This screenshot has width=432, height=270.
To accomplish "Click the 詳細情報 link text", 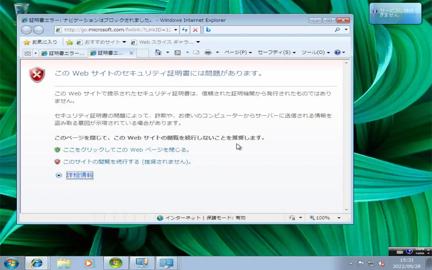I will coord(79,175).
